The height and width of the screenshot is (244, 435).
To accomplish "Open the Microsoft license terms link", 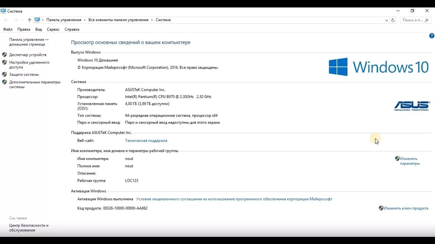I will tap(234, 199).
